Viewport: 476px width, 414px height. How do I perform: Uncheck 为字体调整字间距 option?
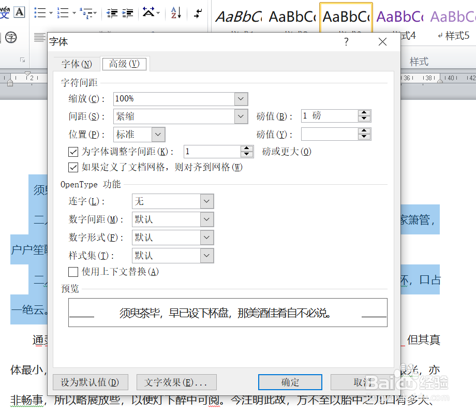click(73, 152)
